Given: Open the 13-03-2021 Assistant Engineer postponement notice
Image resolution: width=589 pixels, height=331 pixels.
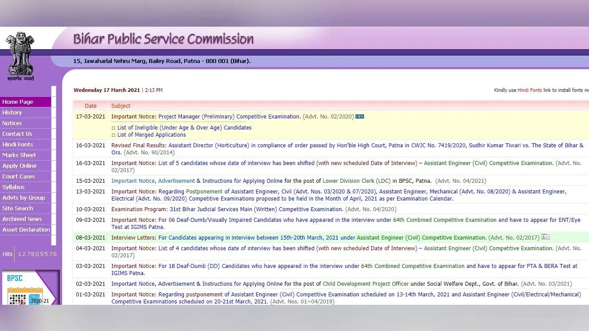Looking at the screenshot, I should [339, 195].
